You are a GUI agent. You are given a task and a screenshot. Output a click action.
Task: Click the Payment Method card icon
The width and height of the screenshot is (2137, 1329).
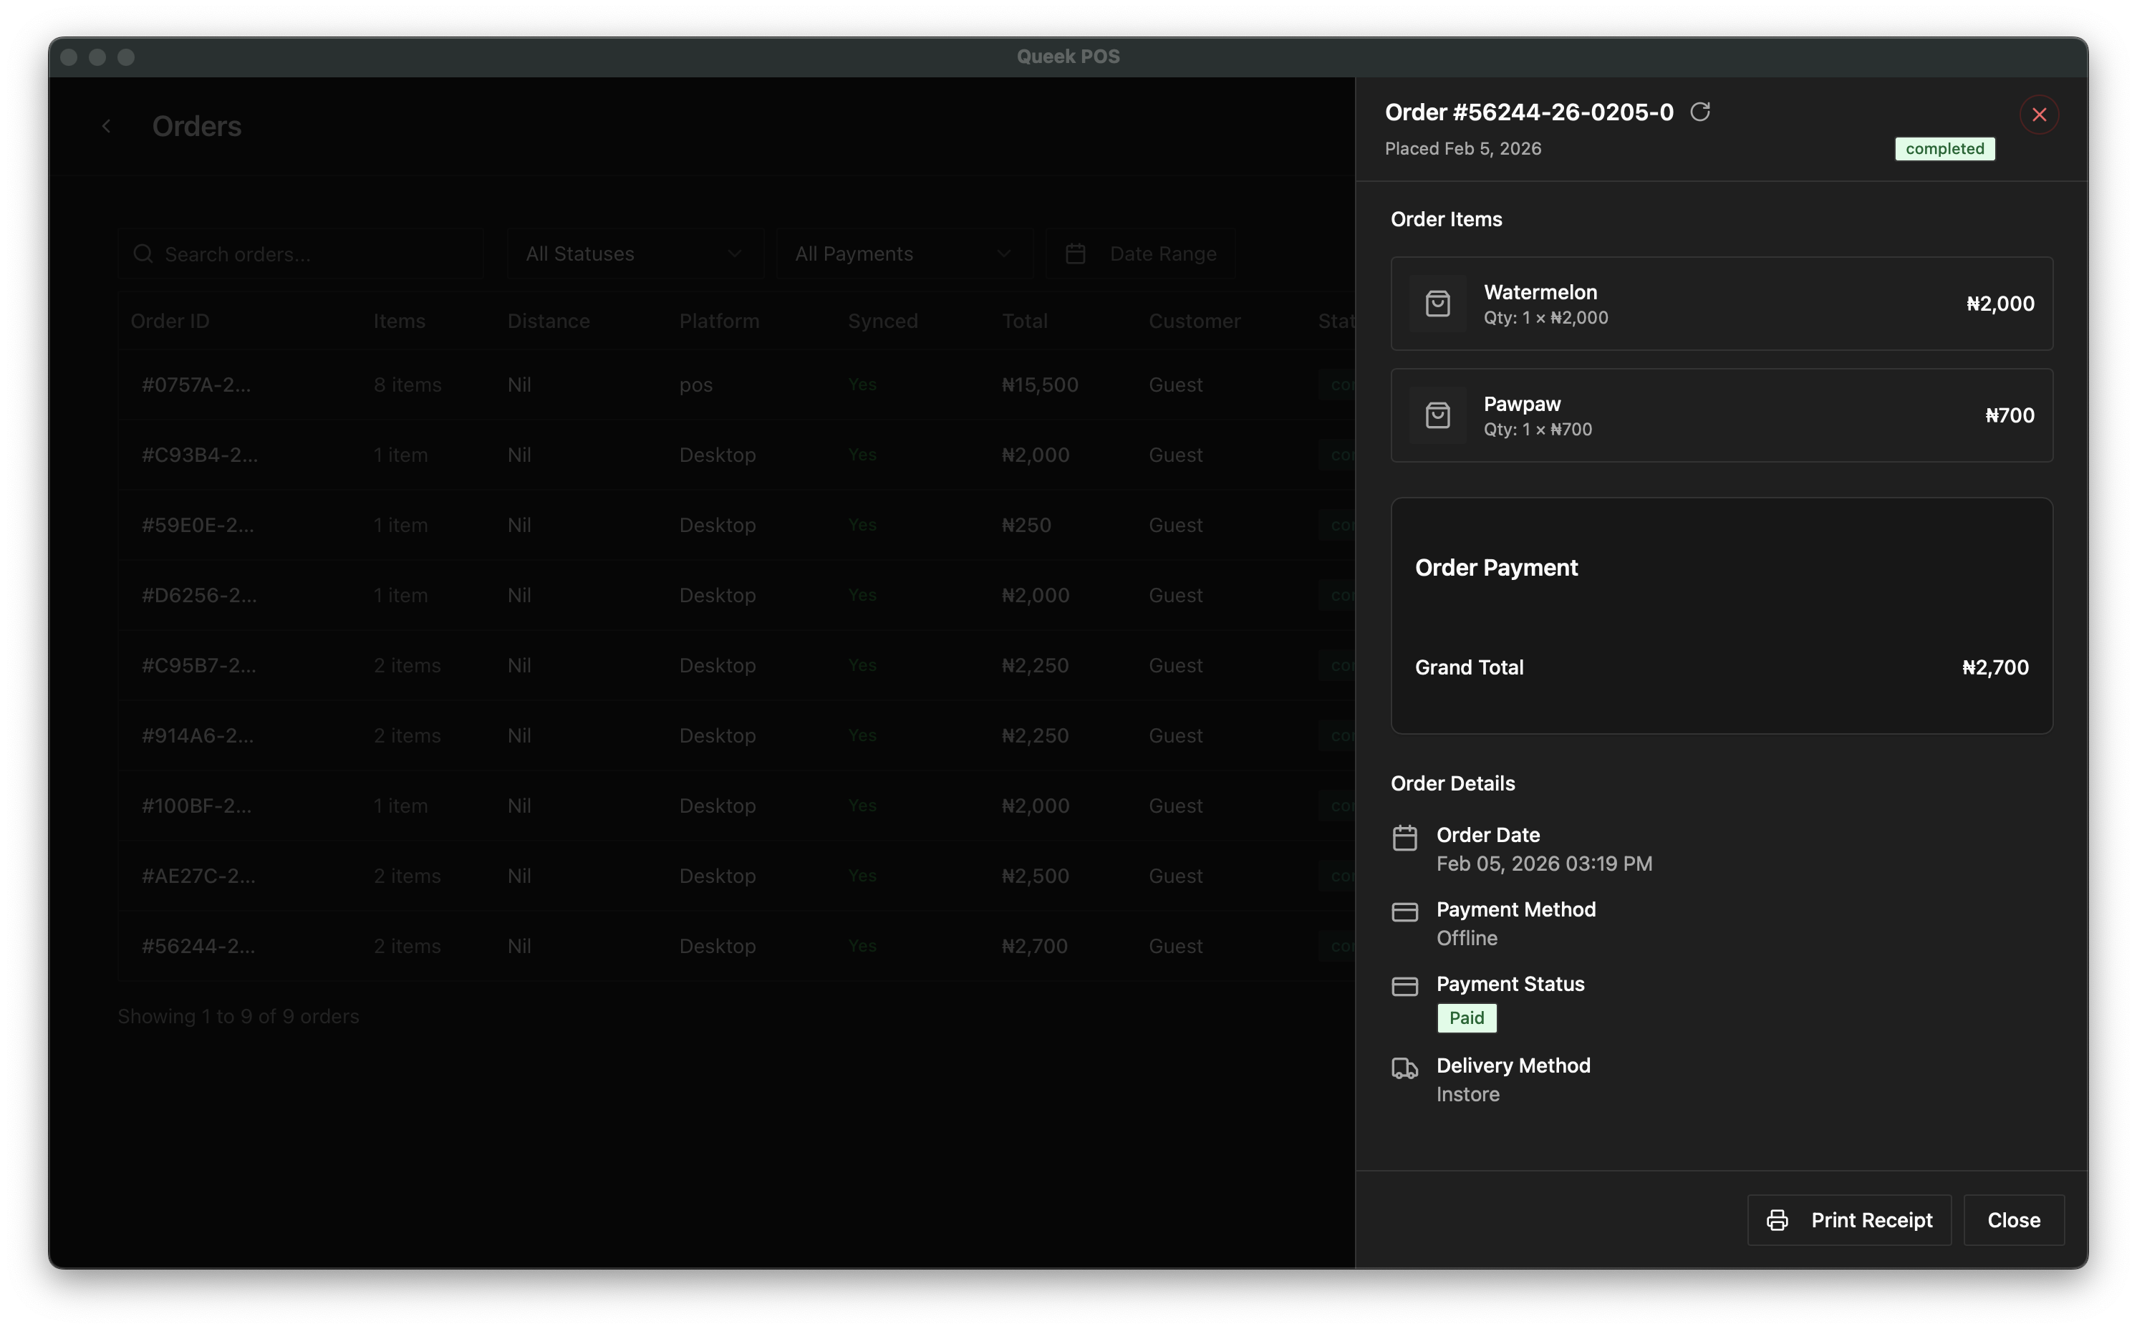(1405, 912)
